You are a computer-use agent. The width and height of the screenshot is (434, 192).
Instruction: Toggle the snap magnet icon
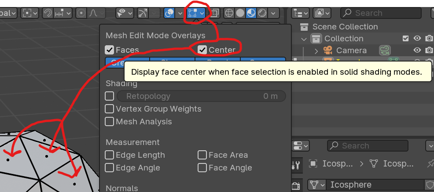coord(47,13)
